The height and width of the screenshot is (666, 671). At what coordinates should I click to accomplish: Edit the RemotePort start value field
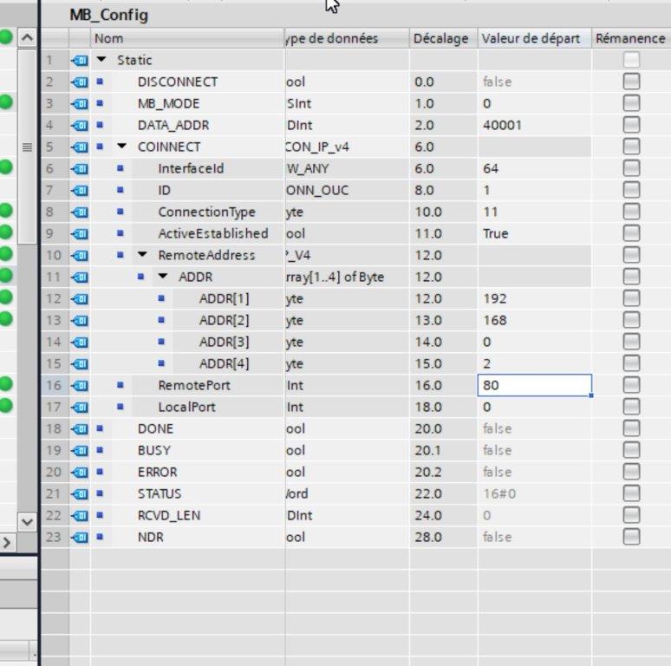click(x=533, y=385)
